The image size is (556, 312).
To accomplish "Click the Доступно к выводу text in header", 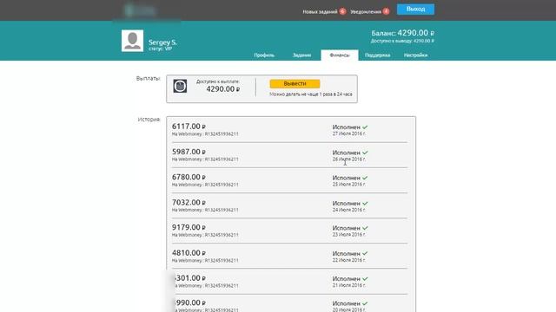I will [402, 41].
